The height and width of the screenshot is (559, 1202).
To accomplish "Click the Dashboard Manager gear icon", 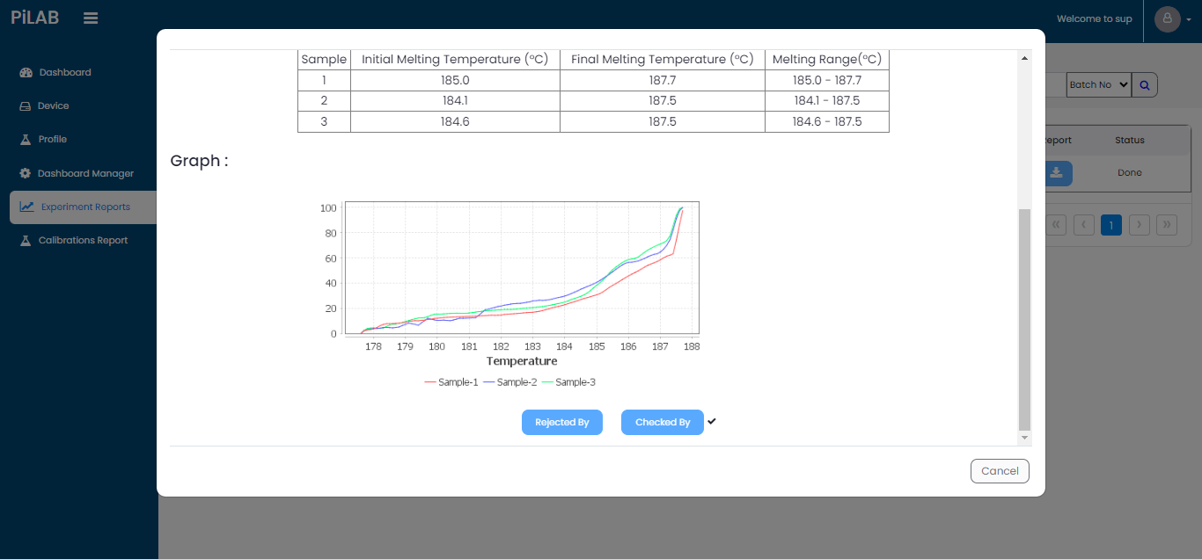I will click(25, 173).
